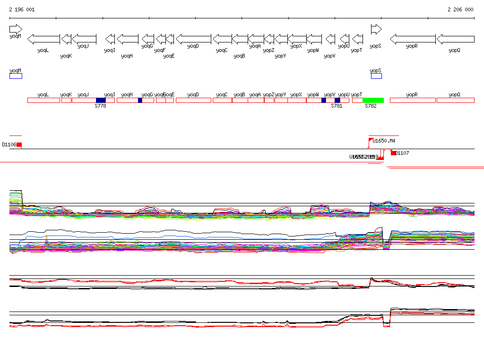Click the yoqM gene arrow at top left
This screenshot has height=337, width=484.
pos(16,29)
